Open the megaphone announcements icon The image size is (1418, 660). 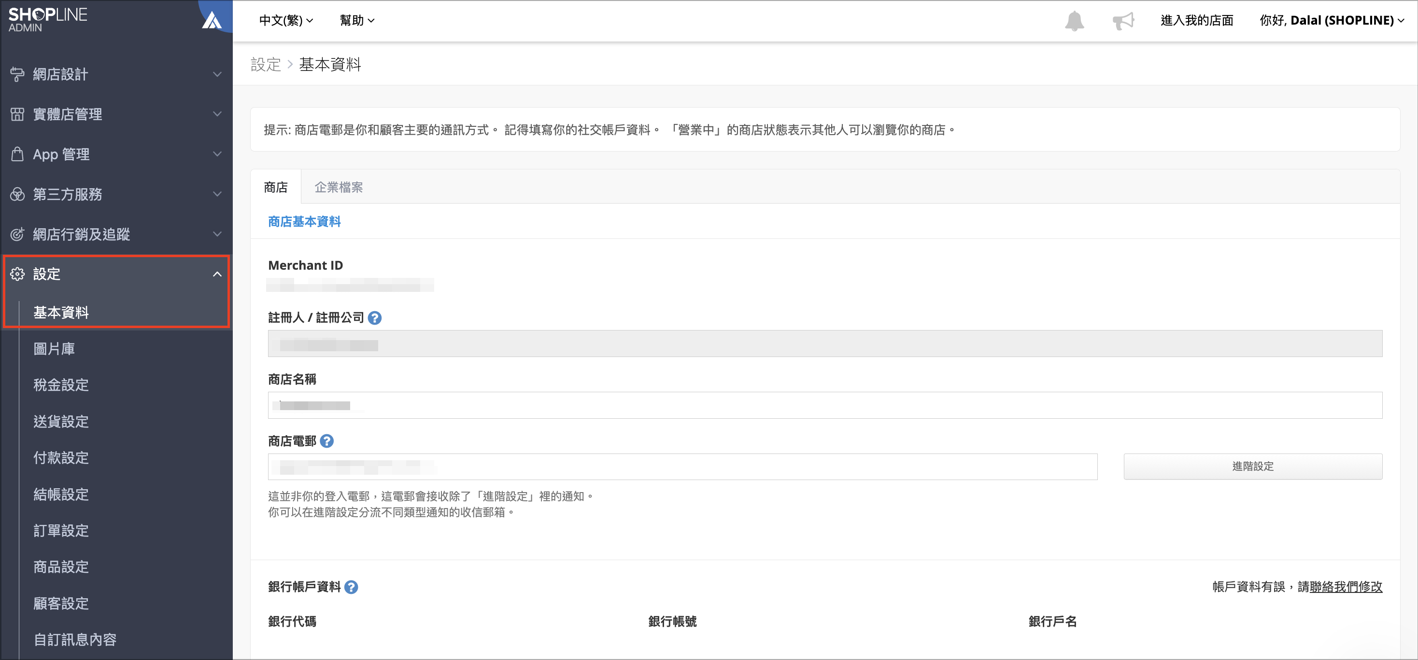point(1123,21)
